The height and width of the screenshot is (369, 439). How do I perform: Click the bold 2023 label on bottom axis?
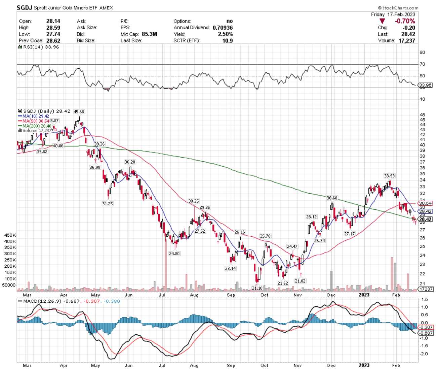point(364,365)
